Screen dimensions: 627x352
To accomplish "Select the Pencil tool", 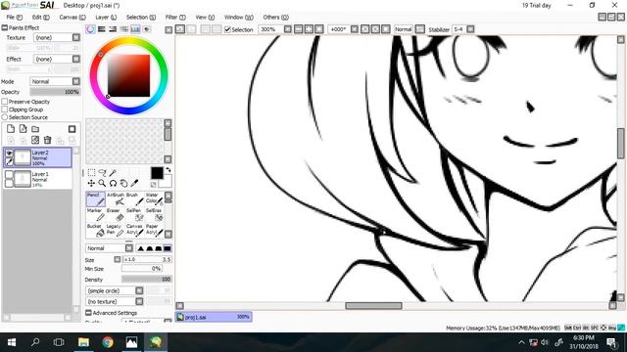I will click(96, 199).
